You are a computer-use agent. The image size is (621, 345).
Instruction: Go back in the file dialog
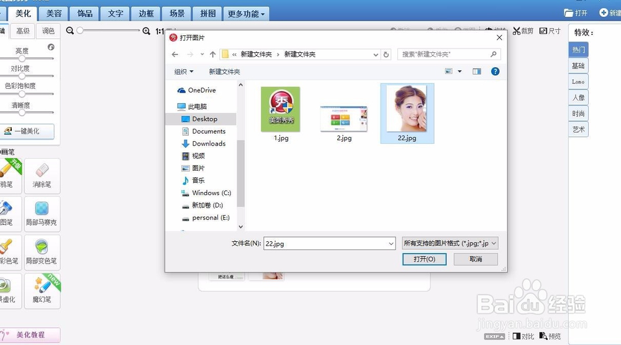point(175,54)
